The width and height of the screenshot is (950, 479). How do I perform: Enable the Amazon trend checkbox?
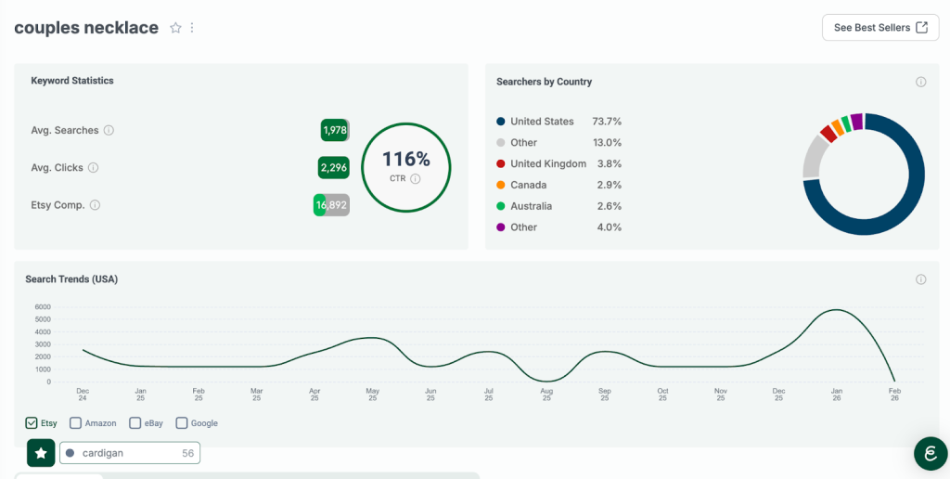[x=76, y=423]
